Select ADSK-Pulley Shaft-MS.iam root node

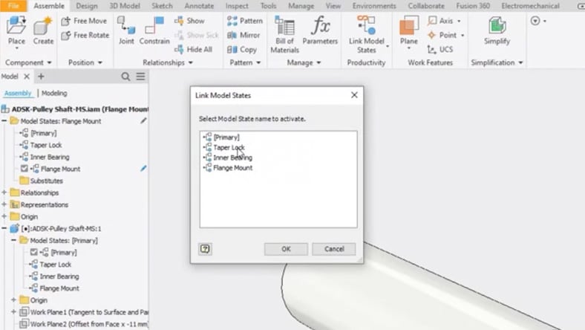click(80, 109)
